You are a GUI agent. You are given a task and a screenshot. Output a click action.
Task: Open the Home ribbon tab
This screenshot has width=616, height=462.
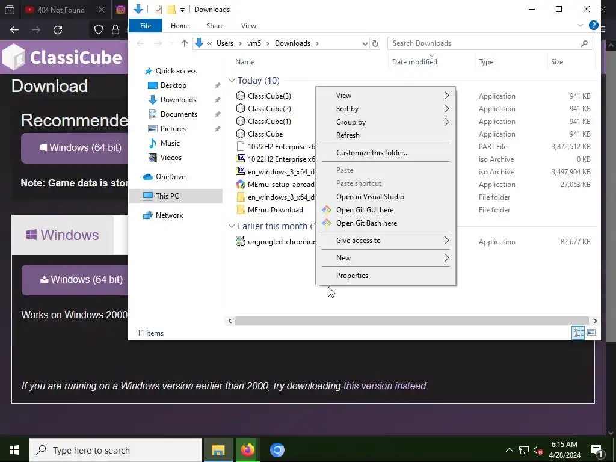pyautogui.click(x=179, y=26)
